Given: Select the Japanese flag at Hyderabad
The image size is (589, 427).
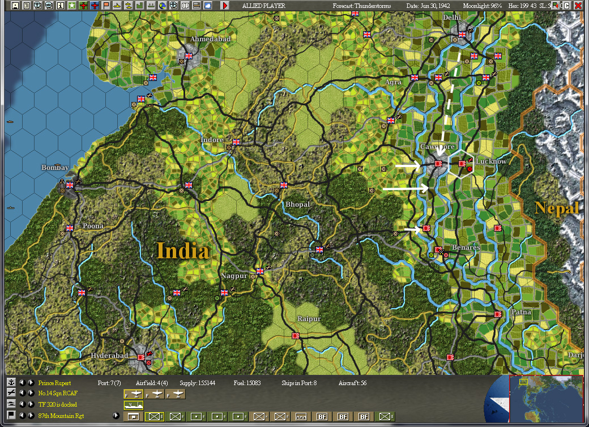Looking at the screenshot, I should click(x=141, y=357).
